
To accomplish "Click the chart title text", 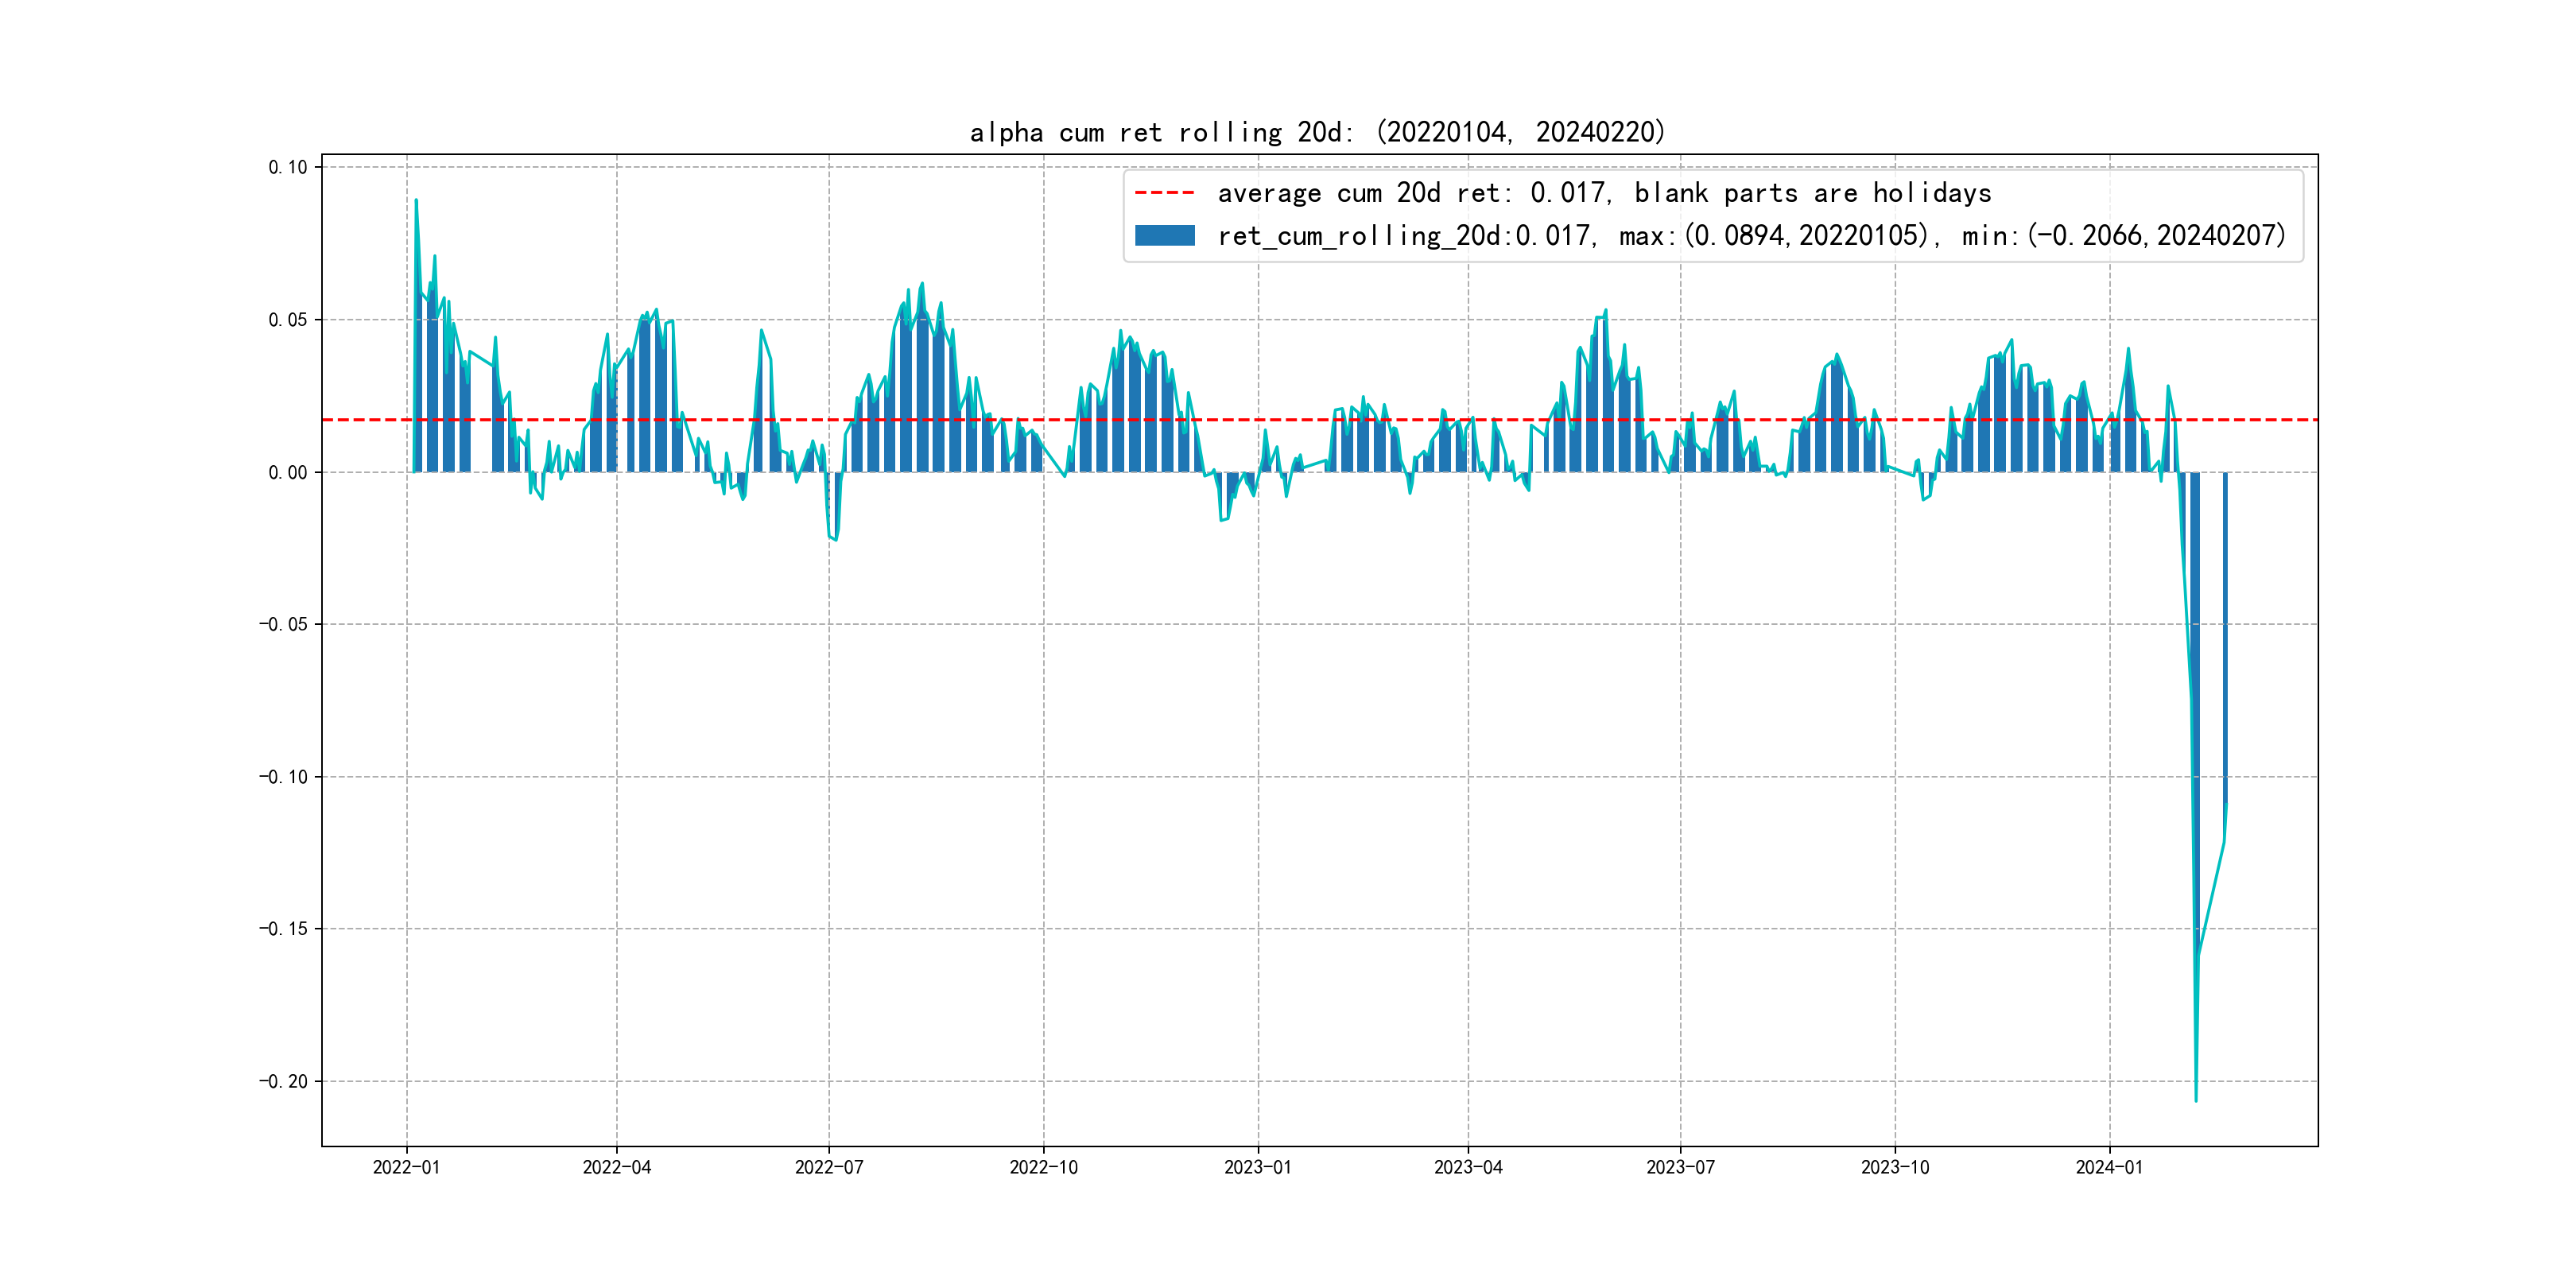I will [1317, 132].
